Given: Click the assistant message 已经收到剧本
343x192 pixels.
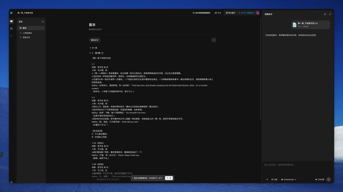Looking at the screenshot, I should coord(290,35).
